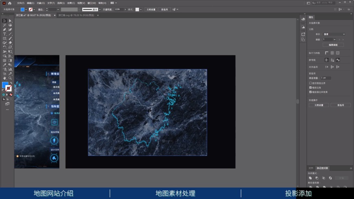Select the Type tool

[x=4, y=34]
